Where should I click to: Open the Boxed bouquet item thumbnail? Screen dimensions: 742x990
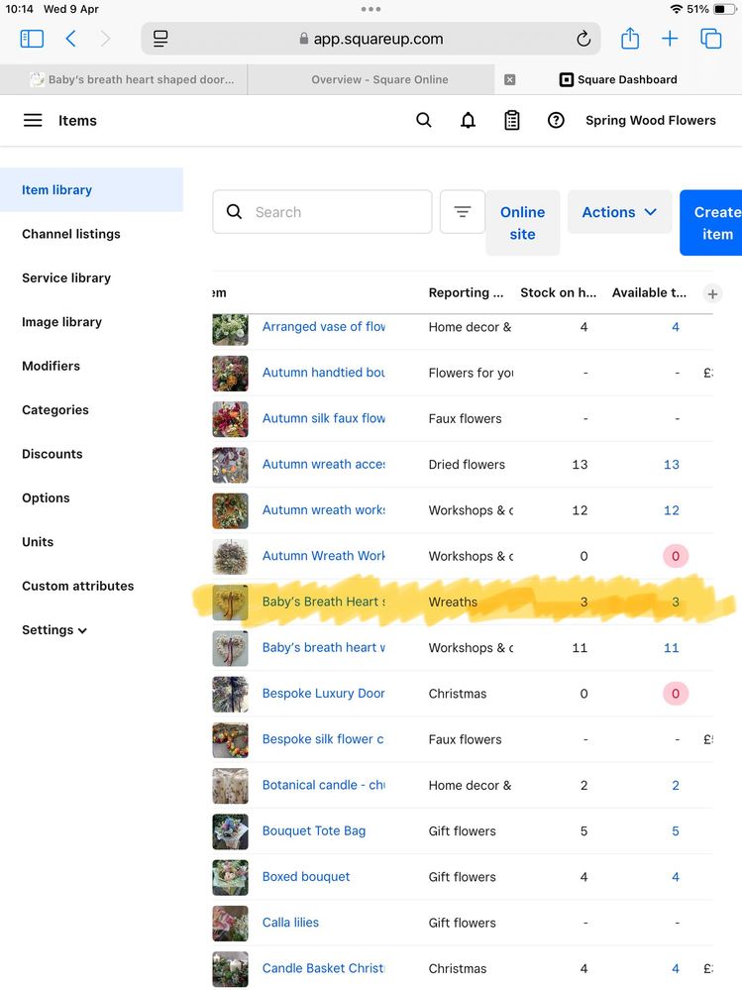230,877
